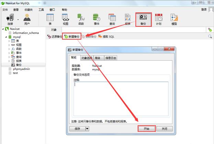
Task: Click 删除备份 delete backup button
Action: coord(89,37)
